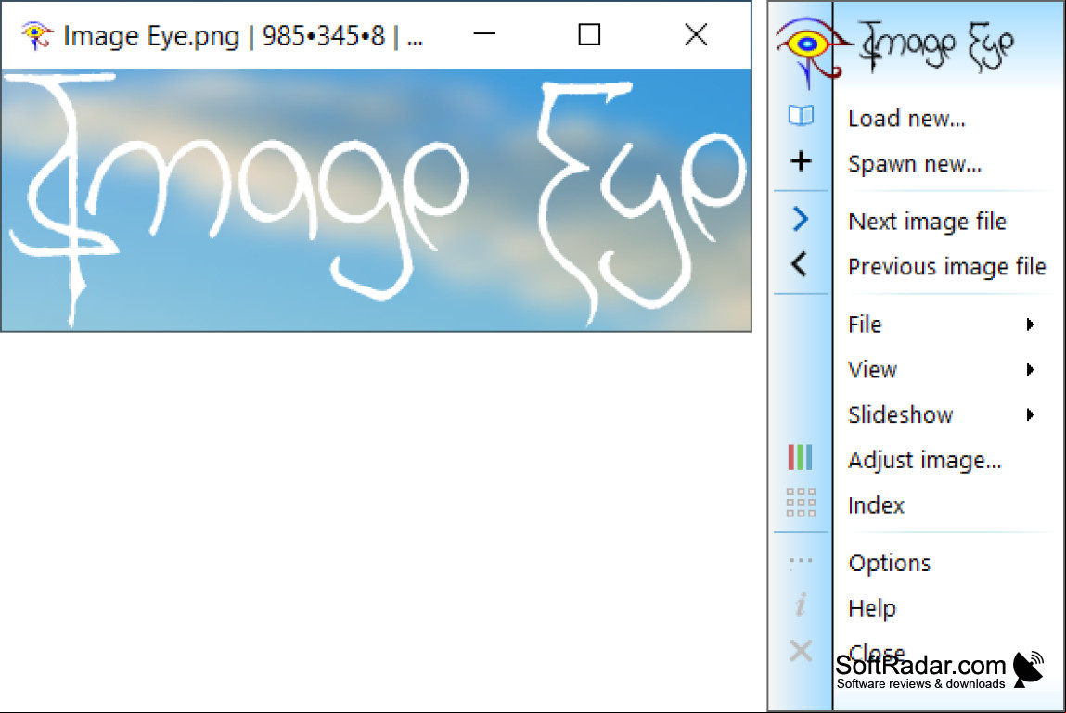Click the RGB color bars icon
Image resolution: width=1066 pixels, height=713 pixels.
click(x=800, y=457)
